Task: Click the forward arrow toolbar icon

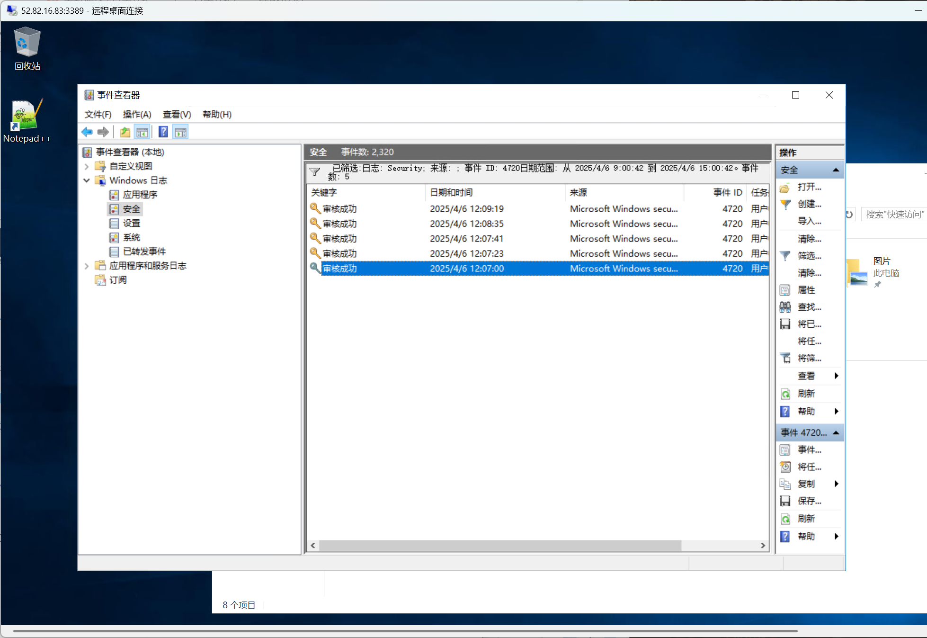Action: 103,132
